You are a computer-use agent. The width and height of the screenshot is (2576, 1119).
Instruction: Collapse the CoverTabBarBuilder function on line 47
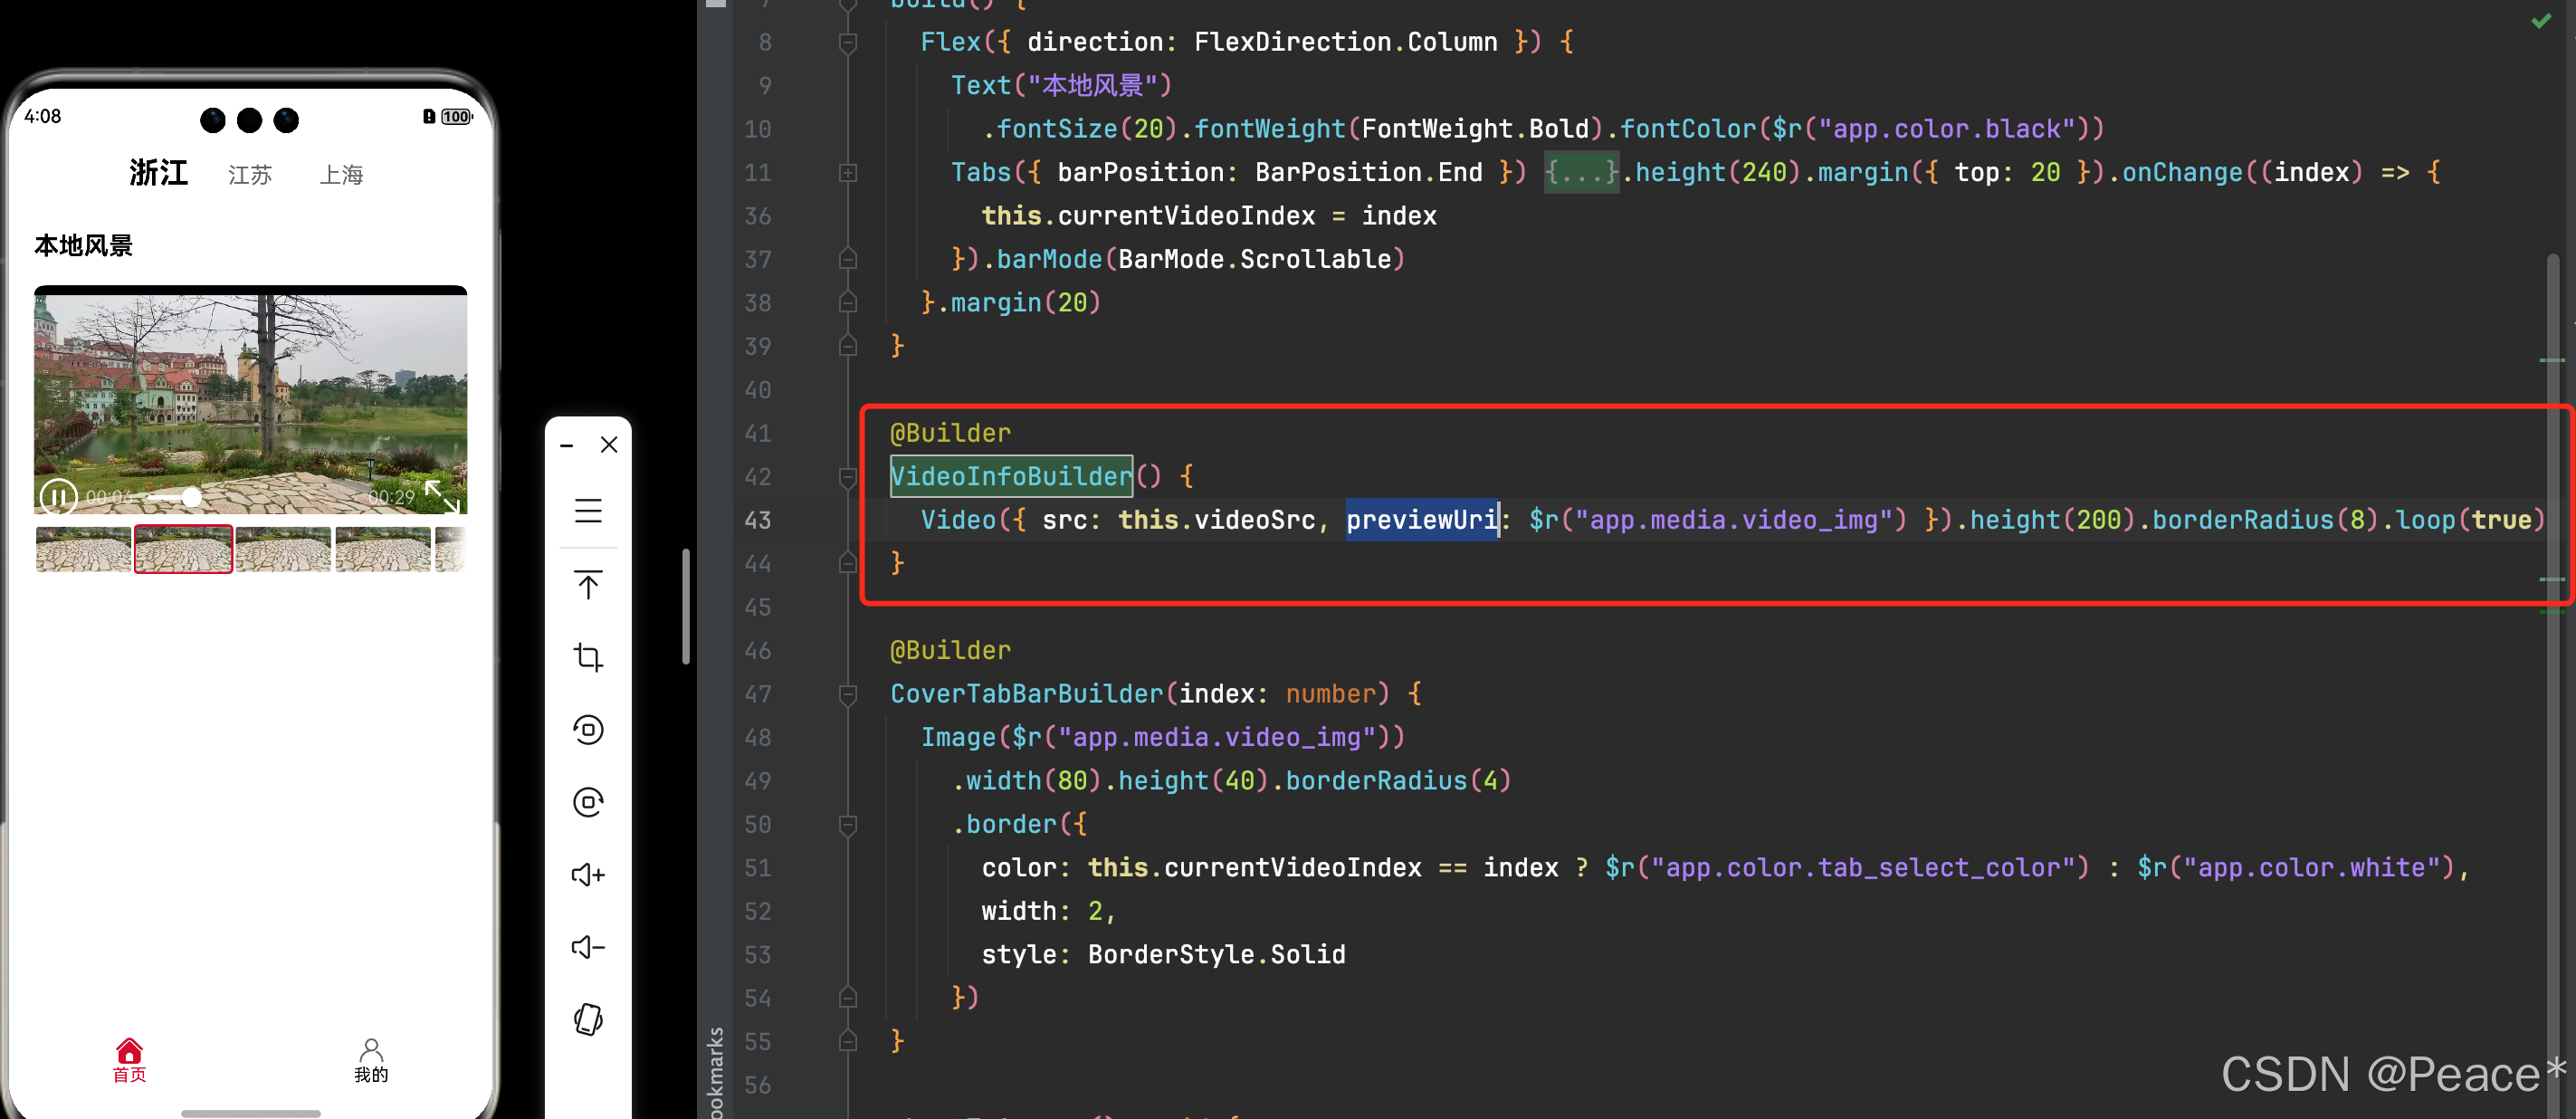pyautogui.click(x=848, y=694)
